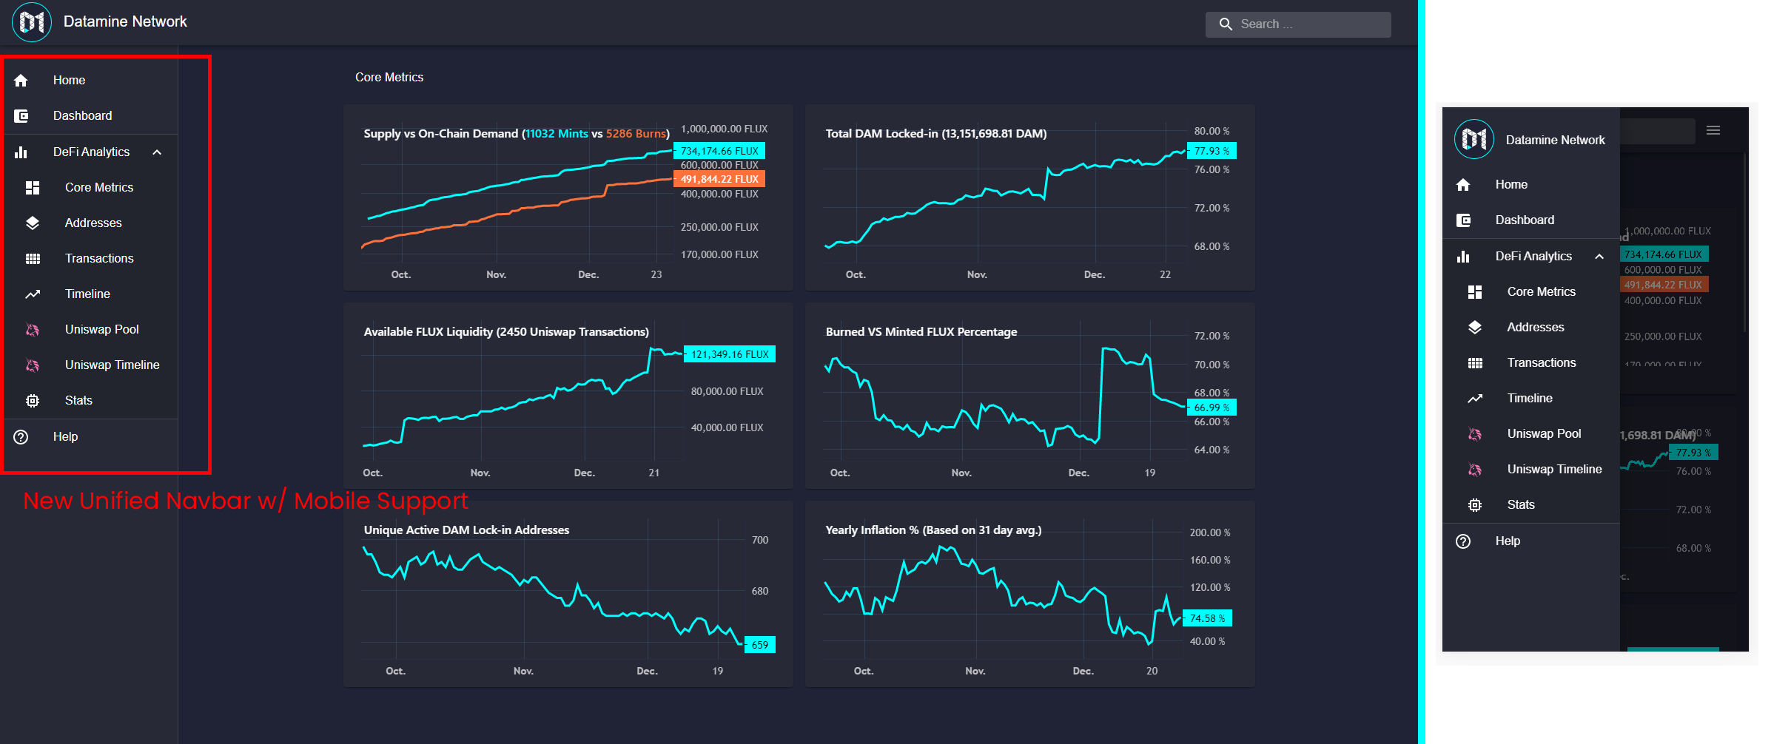The height and width of the screenshot is (744, 1791).
Task: Click the Dashboard wallet icon in the mobile drawer
Action: [1463, 220]
